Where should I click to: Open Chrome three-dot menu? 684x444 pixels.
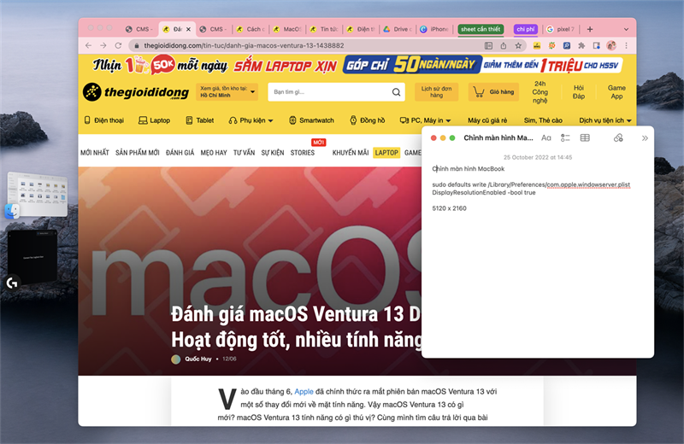(x=627, y=45)
